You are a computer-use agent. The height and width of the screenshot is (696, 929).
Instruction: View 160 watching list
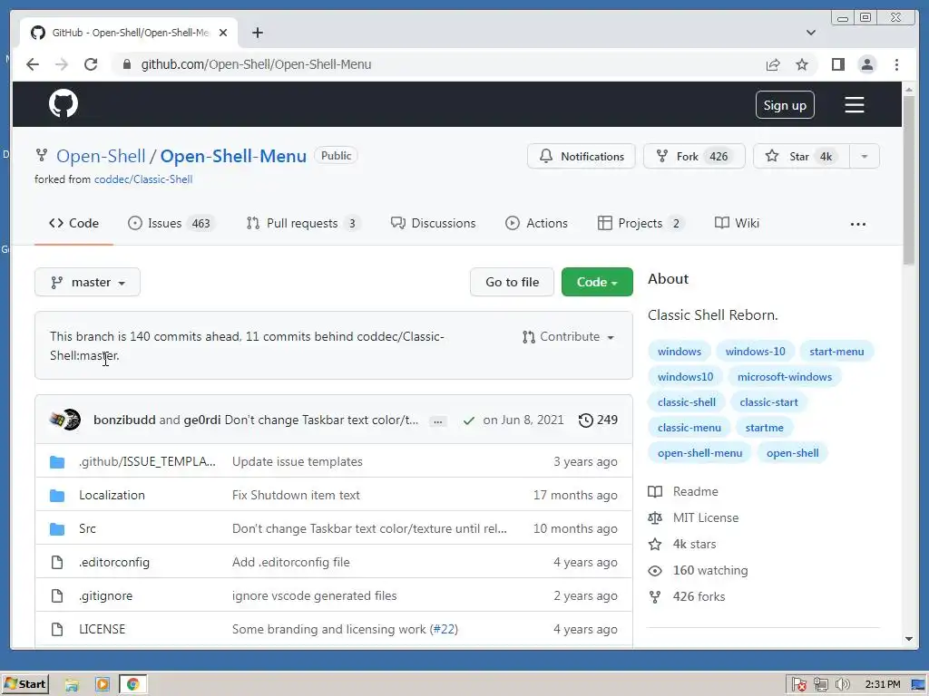click(698, 571)
